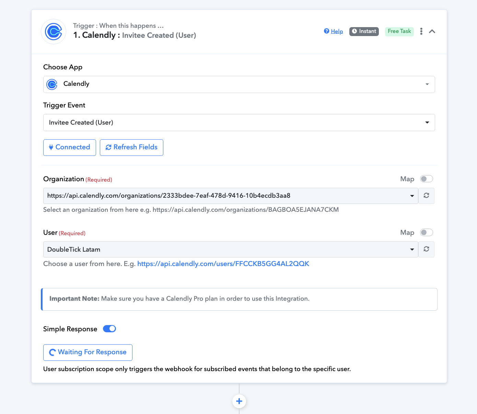Toggle the Map switch for Organization
The height and width of the screenshot is (414, 477).
427,179
